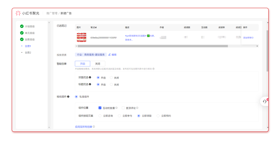Click the 小红书聚光 logo icon
The image size is (280, 141).
18,13
